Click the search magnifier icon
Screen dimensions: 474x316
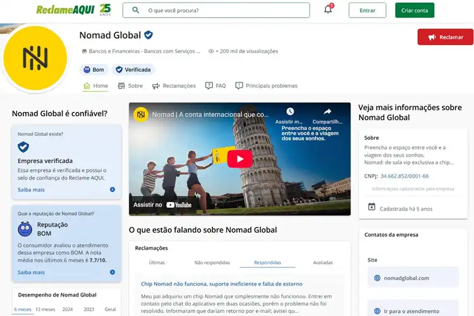click(x=136, y=10)
